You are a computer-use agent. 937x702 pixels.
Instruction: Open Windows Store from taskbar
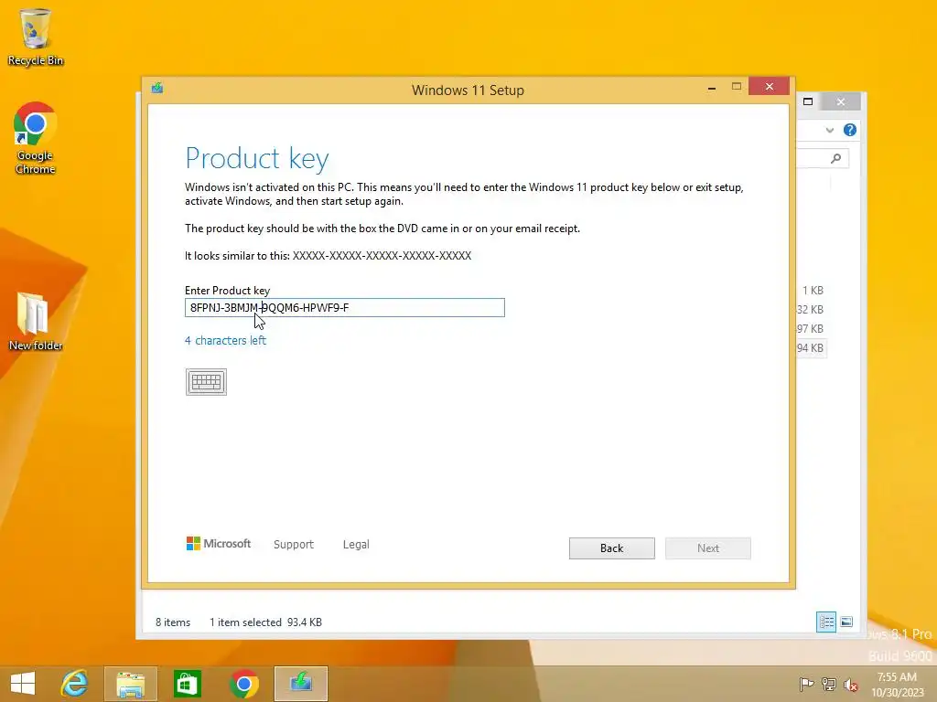(x=187, y=684)
